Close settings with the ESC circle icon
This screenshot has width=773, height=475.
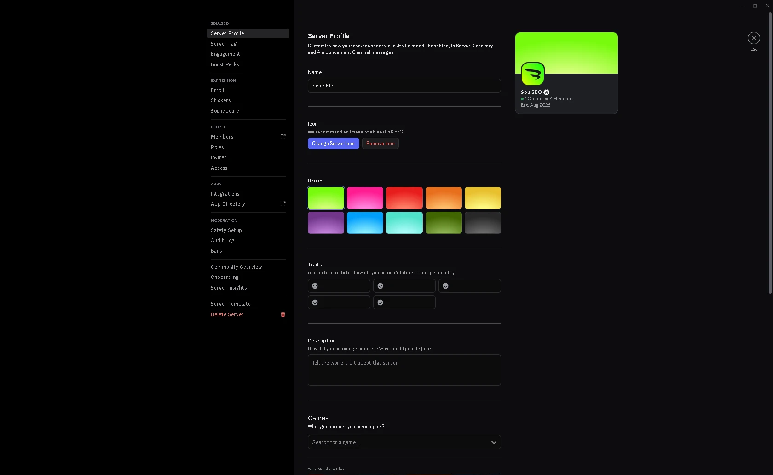[x=754, y=38]
